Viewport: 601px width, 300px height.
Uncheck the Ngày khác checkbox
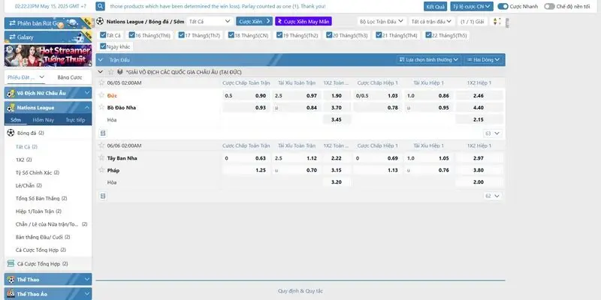click(x=104, y=46)
